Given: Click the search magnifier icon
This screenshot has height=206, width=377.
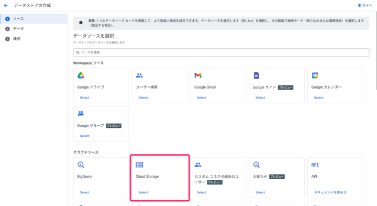Looking at the screenshot, I should point(77,52).
